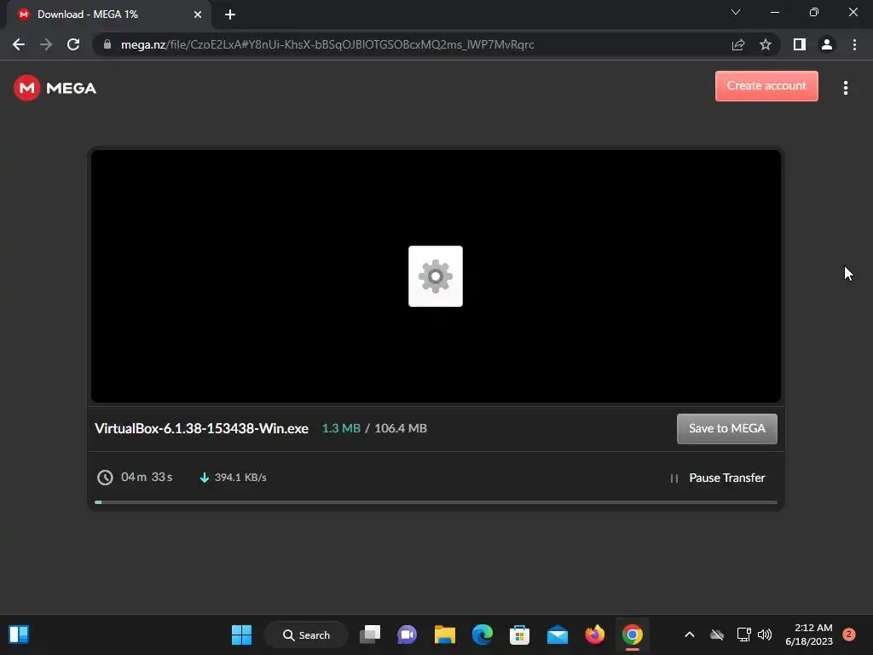Reload the current page
This screenshot has width=873, height=655.
[73, 44]
